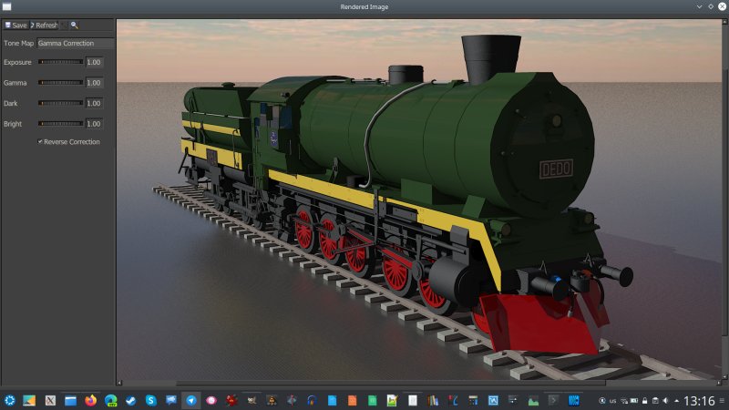
Task: Click the Refresh button
Action: coord(45,26)
